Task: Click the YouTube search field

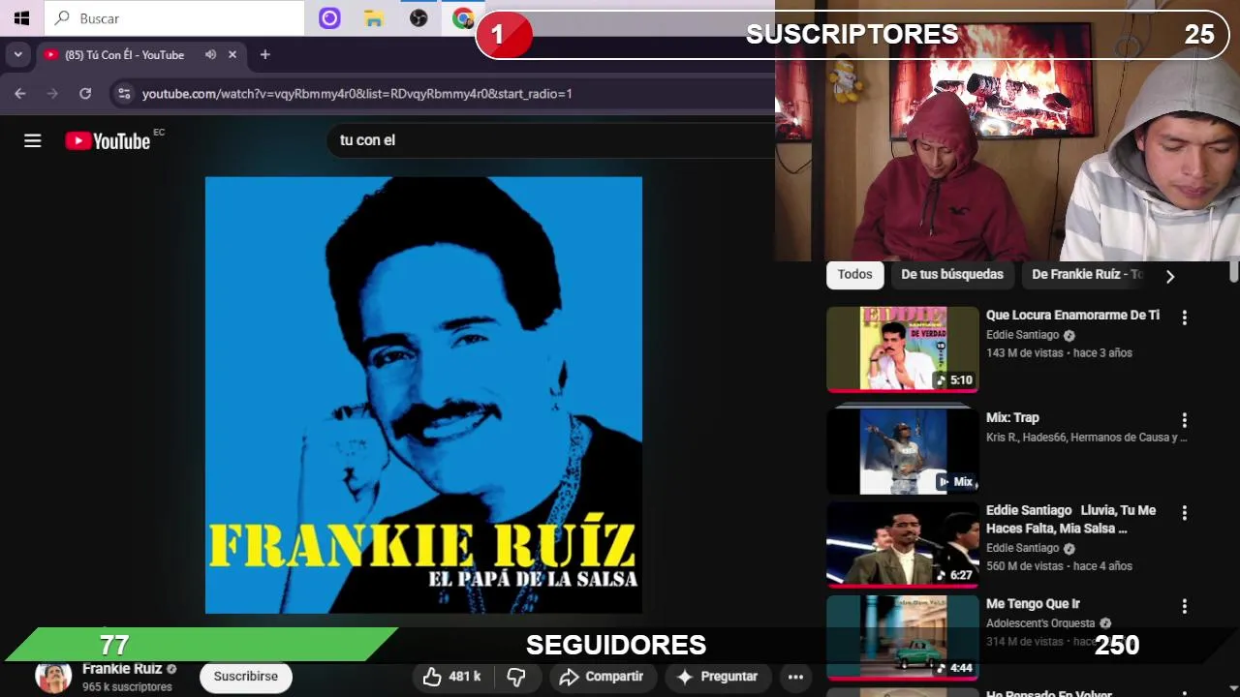Action: (x=550, y=140)
